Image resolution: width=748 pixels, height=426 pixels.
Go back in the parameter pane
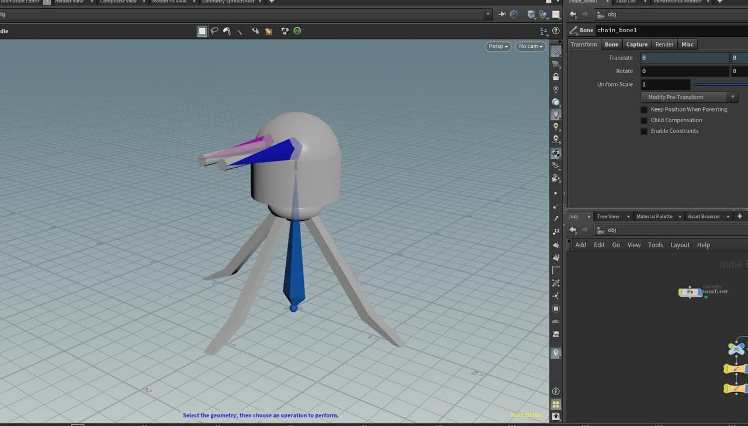(x=573, y=14)
